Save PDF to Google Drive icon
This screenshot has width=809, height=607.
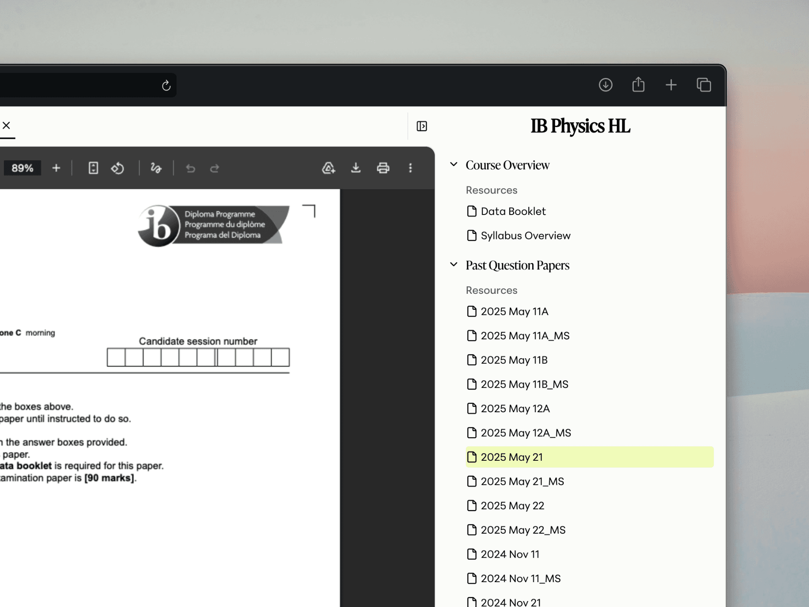328,168
